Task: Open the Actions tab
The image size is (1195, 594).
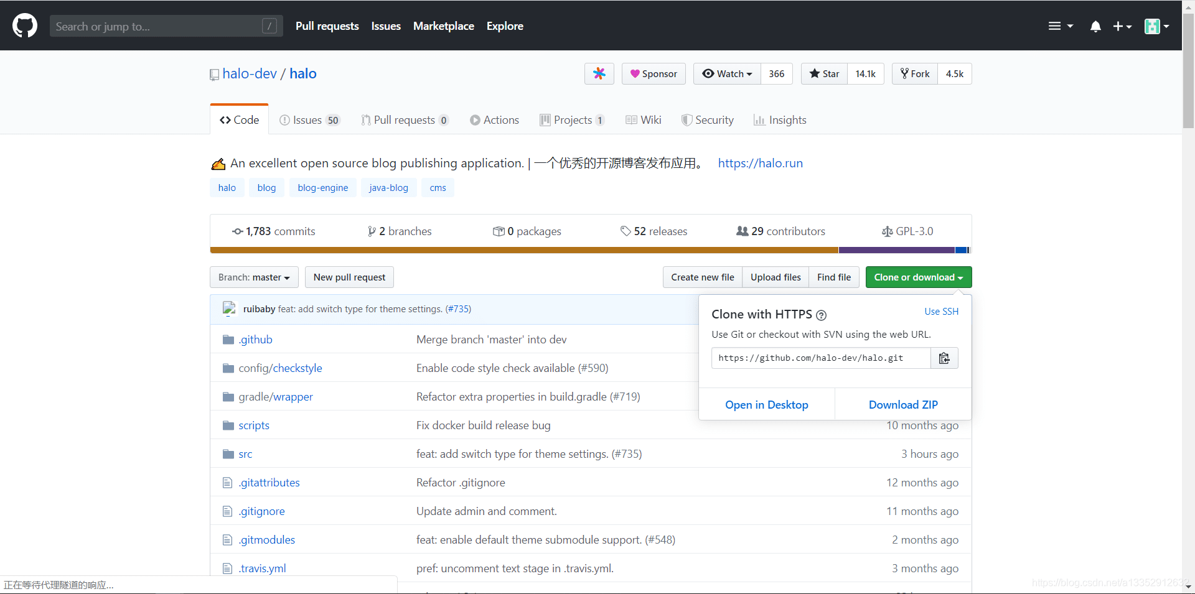Action: point(495,120)
